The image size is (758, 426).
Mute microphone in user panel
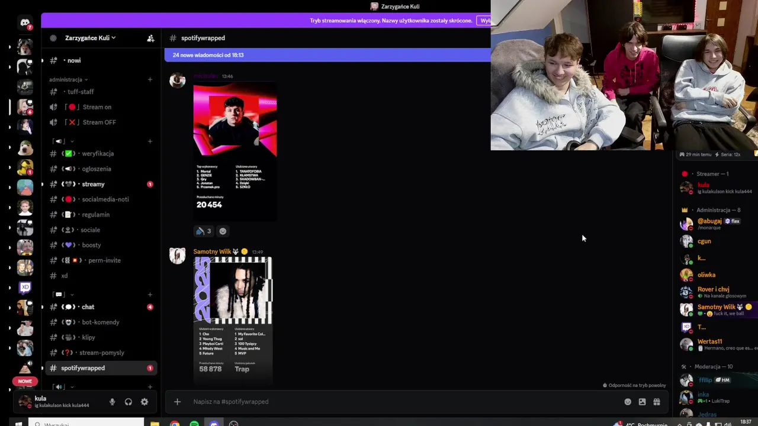click(112, 402)
